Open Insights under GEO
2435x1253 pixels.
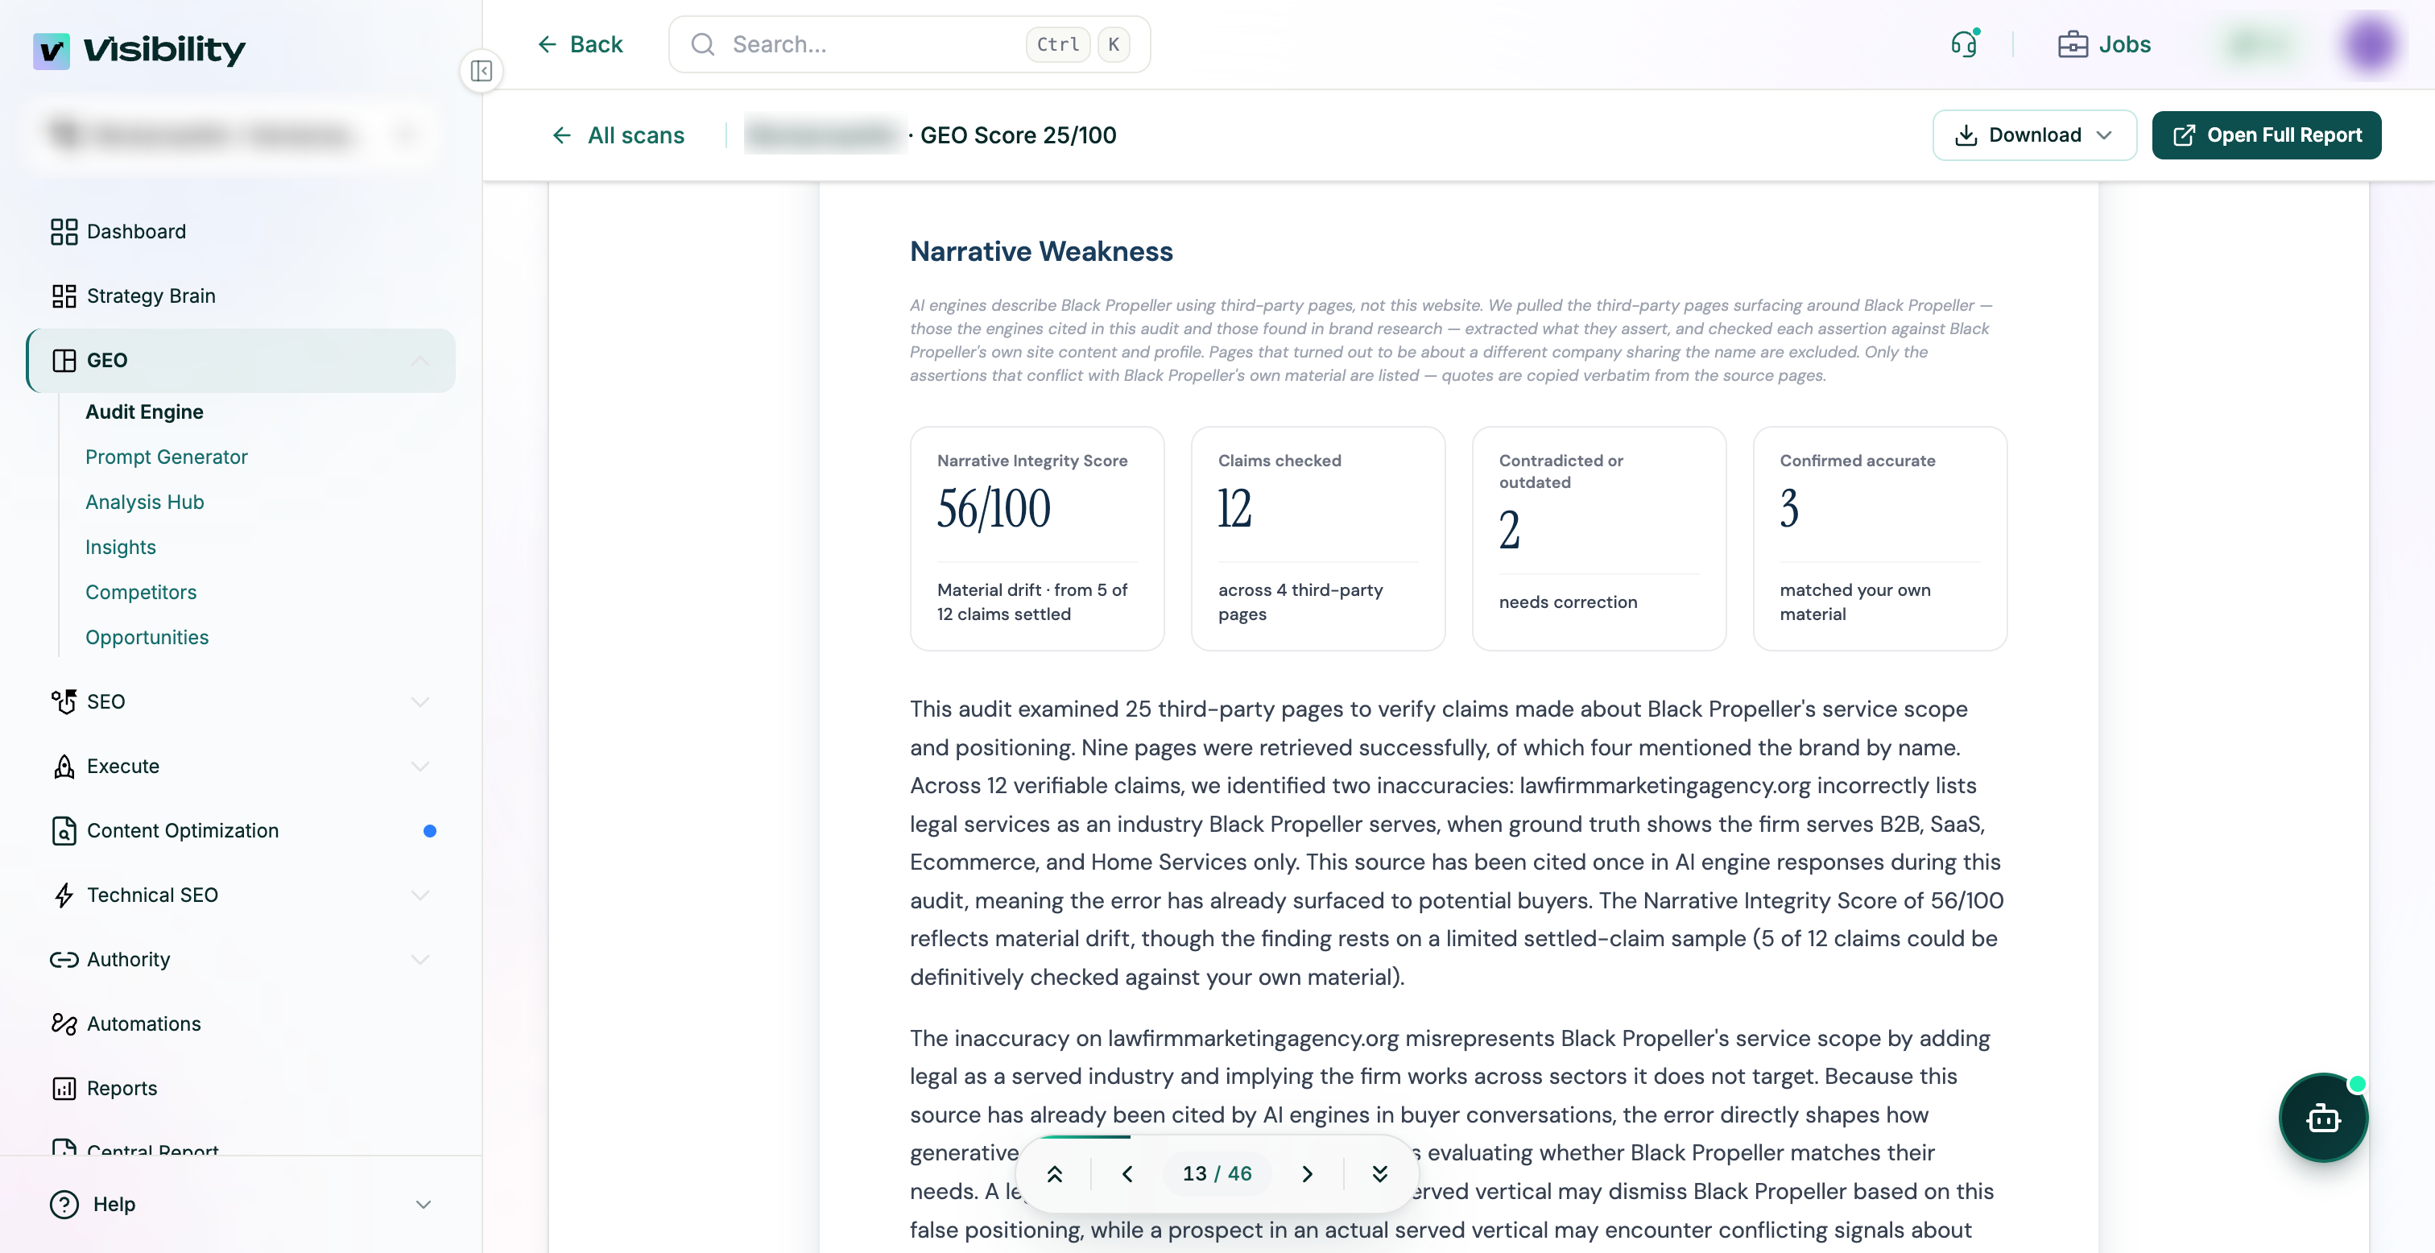120,547
